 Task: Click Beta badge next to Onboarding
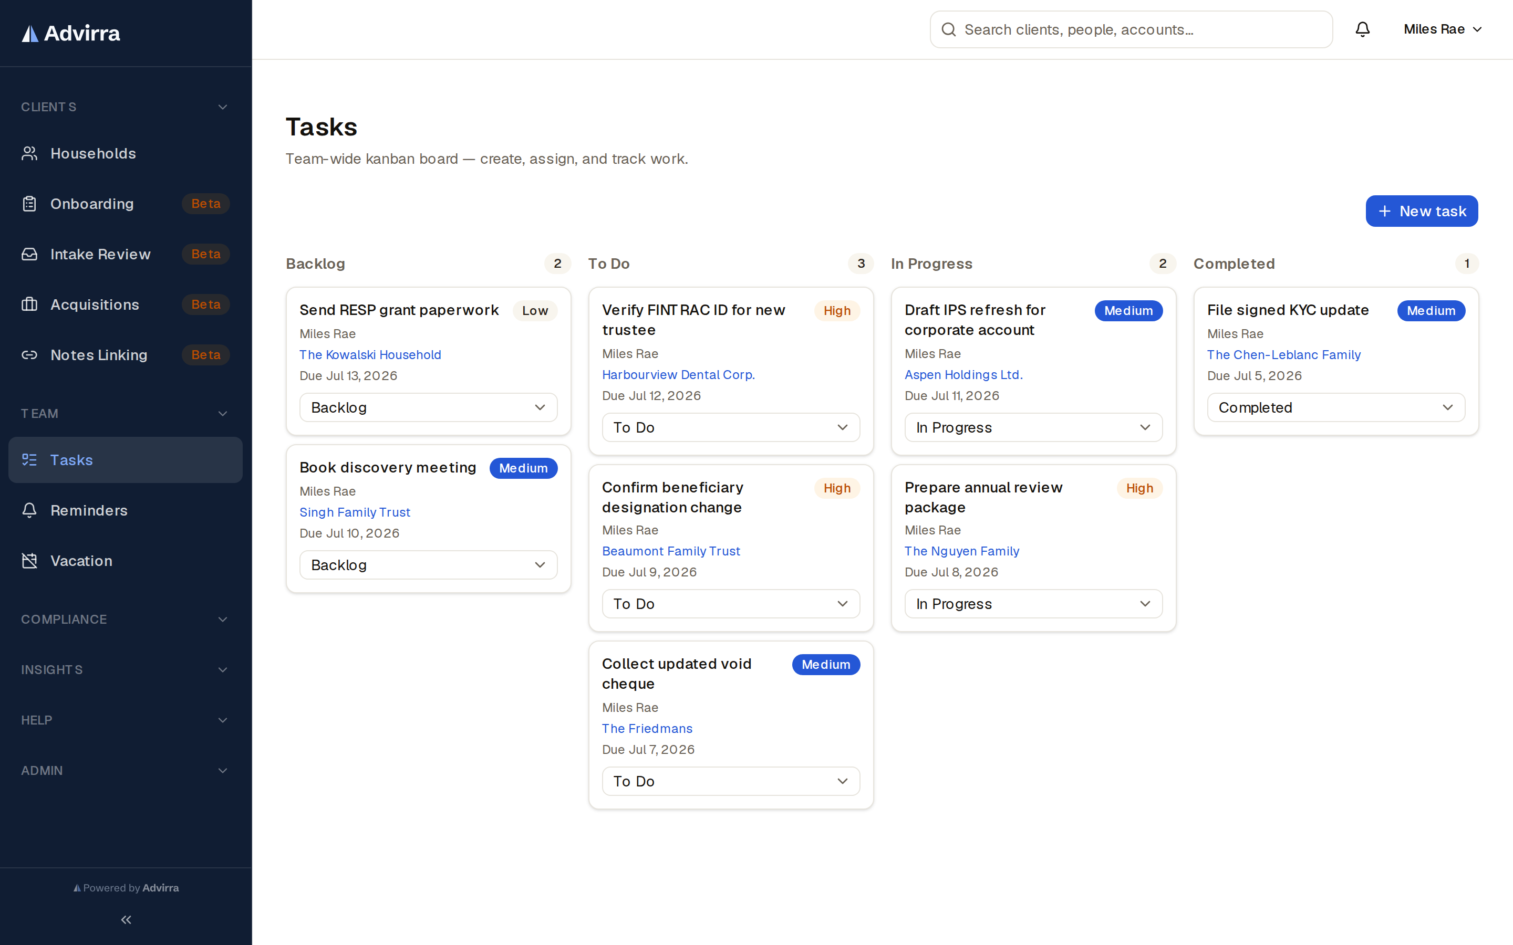tap(206, 204)
